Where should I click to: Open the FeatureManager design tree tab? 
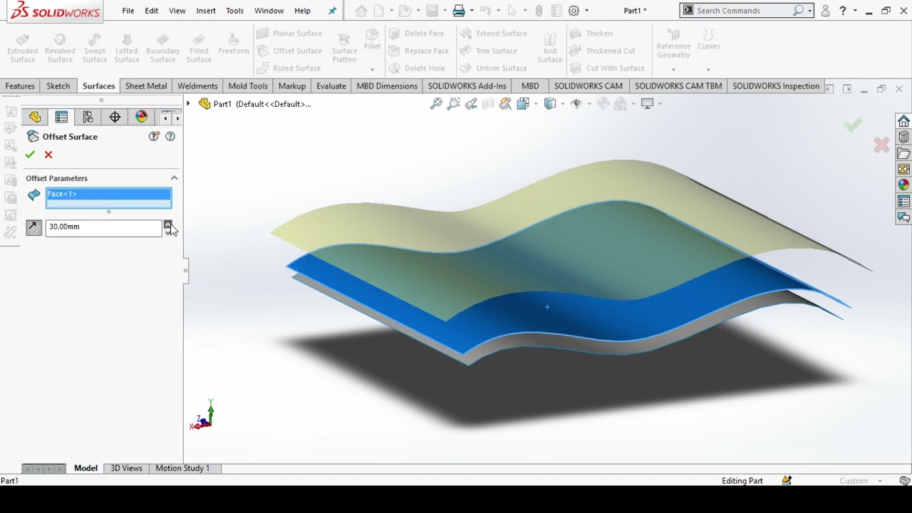click(x=35, y=117)
